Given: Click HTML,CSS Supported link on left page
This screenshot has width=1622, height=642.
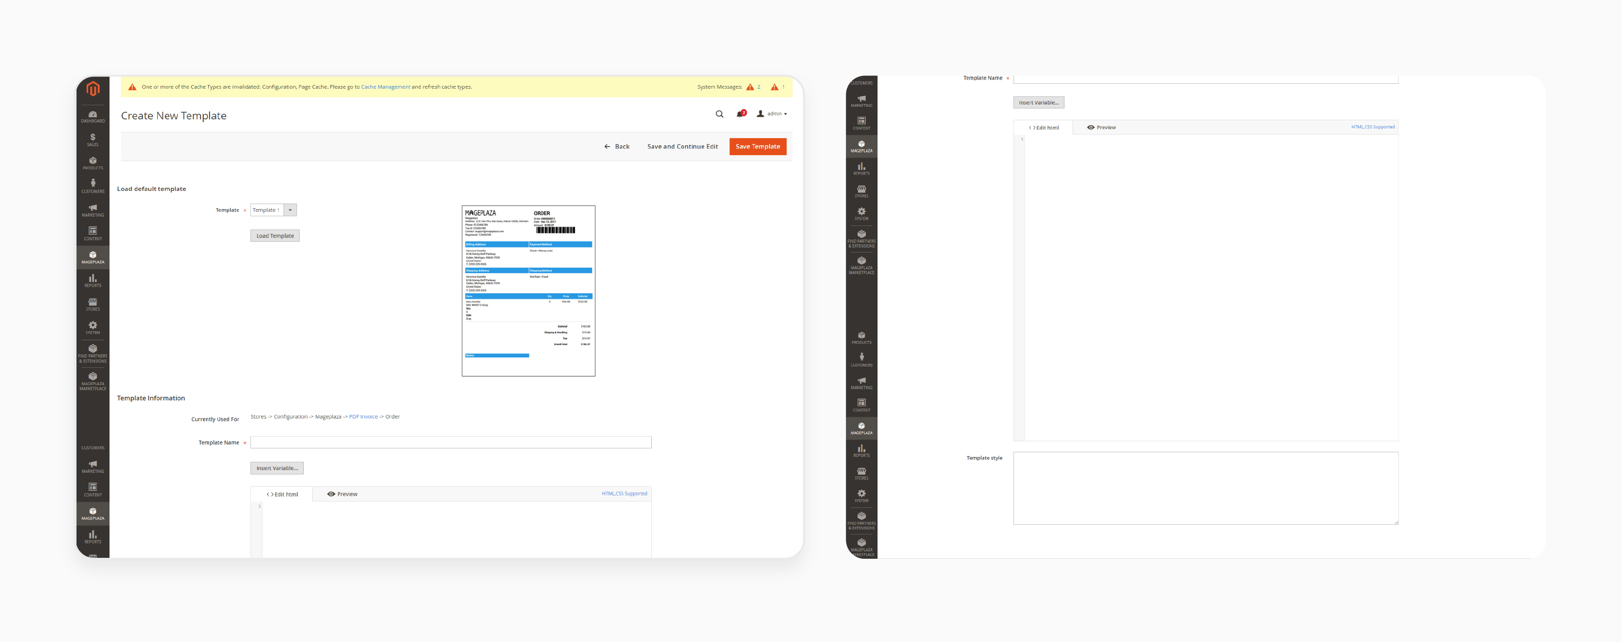Looking at the screenshot, I should pos(624,494).
